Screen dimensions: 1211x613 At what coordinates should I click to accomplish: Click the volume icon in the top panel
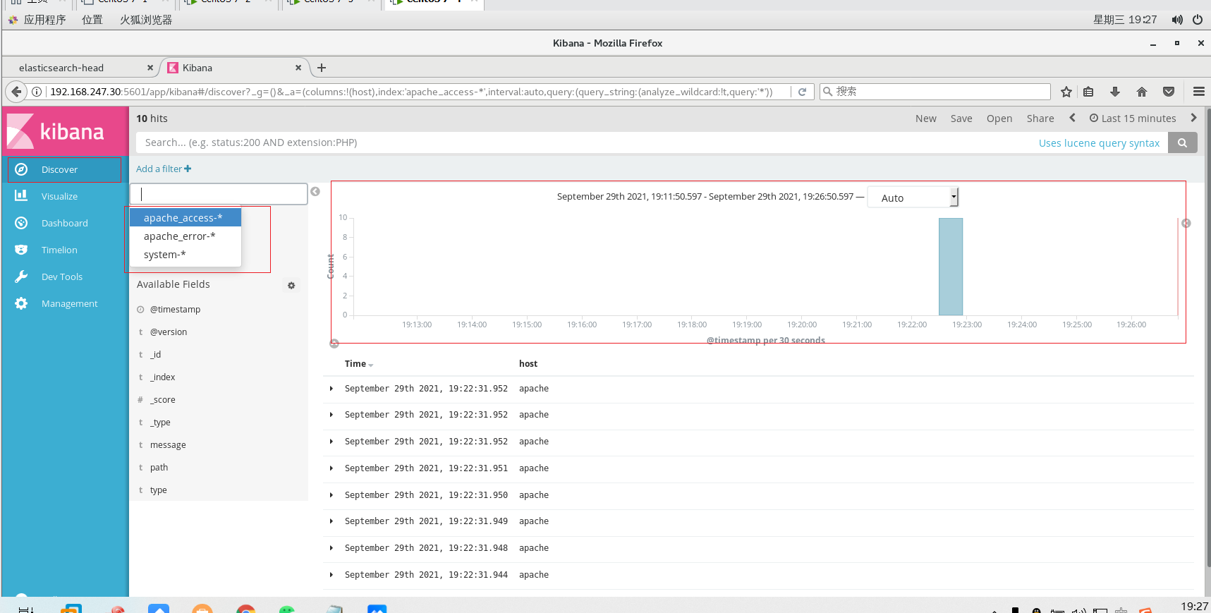(x=1177, y=20)
